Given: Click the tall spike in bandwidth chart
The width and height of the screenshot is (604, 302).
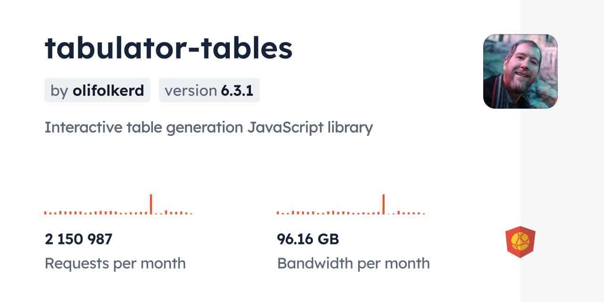Looking at the screenshot, I should (384, 204).
